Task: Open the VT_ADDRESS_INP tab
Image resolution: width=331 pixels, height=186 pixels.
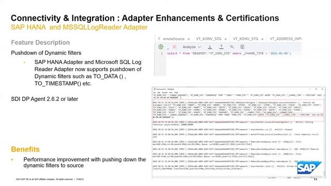Action: point(285,39)
